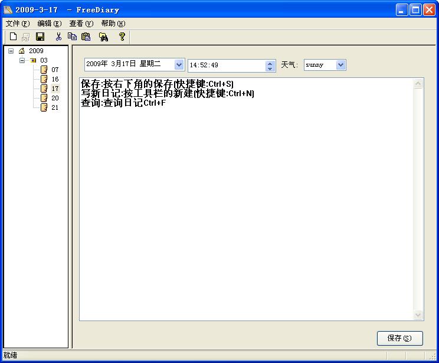Click the Cut scissors icon
Screen dimensions: 439x363
[x=58, y=37]
